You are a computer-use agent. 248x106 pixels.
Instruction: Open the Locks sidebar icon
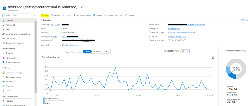pos(4,91)
